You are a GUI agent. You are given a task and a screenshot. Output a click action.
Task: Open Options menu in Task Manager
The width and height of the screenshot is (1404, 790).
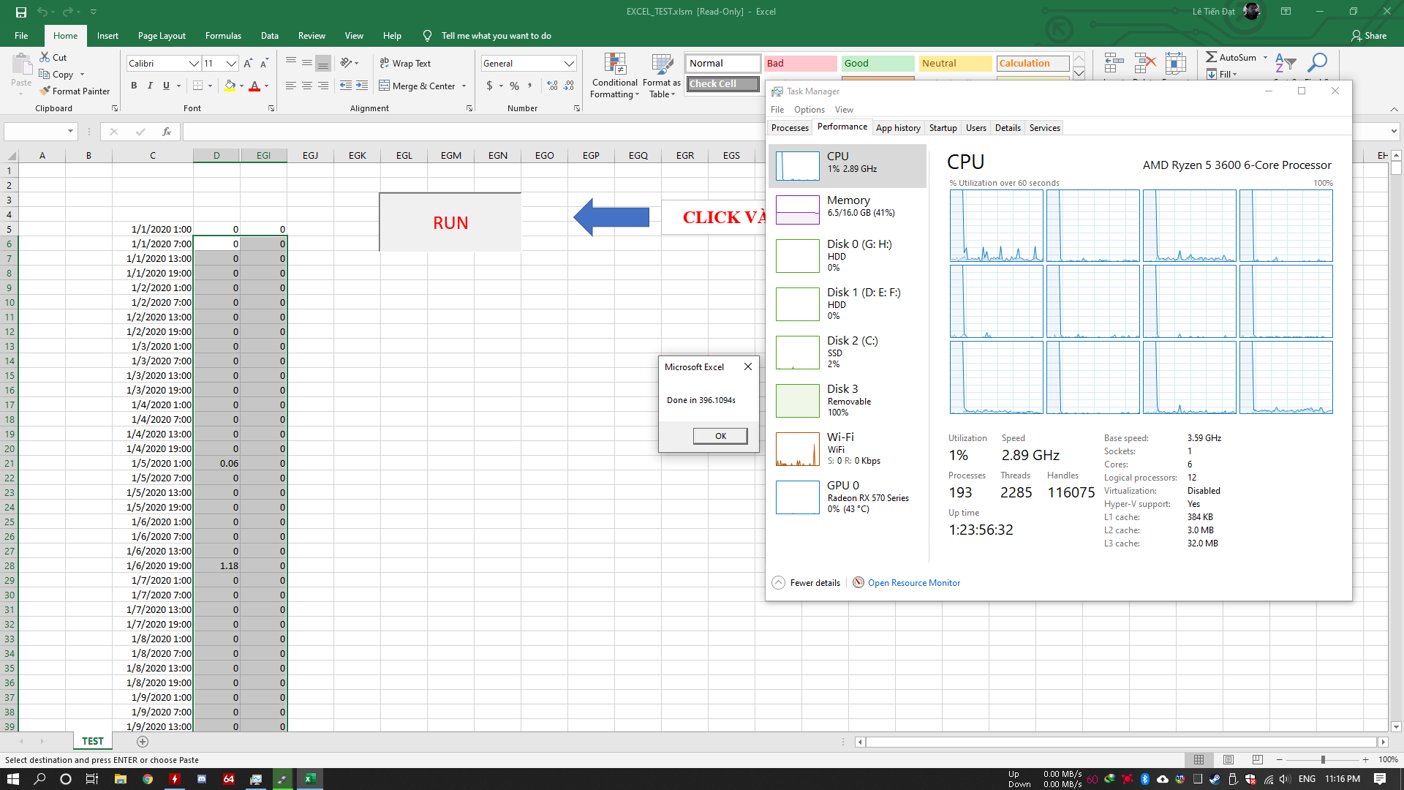(809, 110)
